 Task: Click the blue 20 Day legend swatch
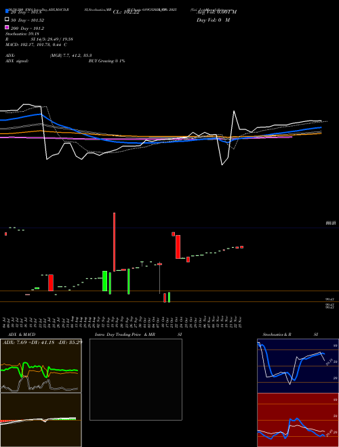[x=7, y=12]
